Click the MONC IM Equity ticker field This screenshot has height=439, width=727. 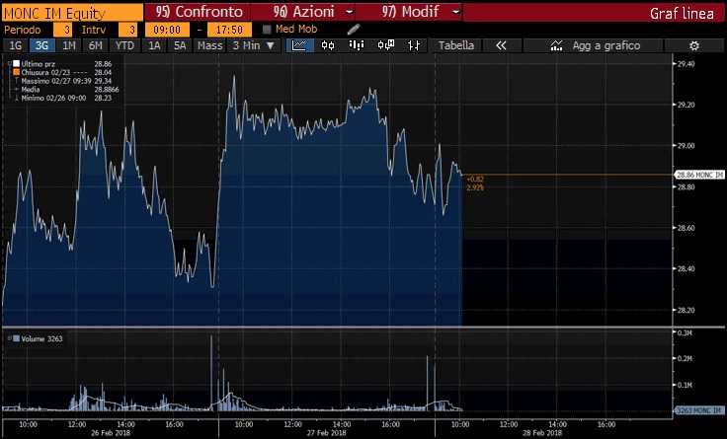pos(73,13)
